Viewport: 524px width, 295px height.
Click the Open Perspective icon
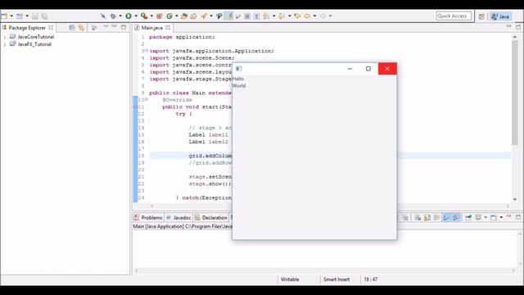(481, 16)
